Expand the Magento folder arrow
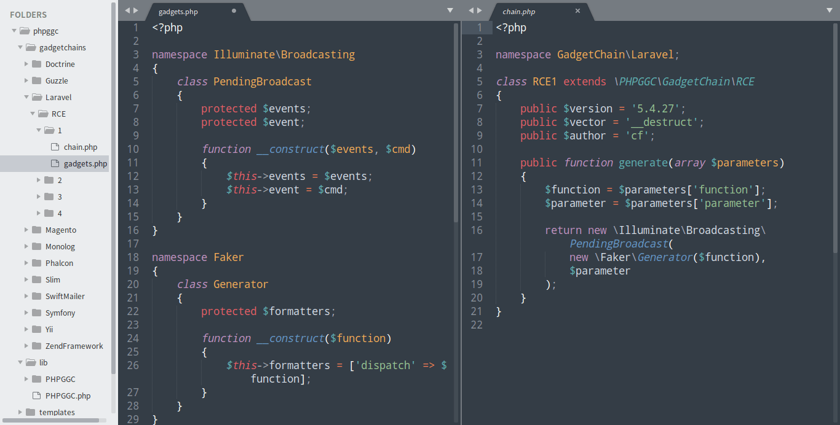840x425 pixels. pos(26,230)
